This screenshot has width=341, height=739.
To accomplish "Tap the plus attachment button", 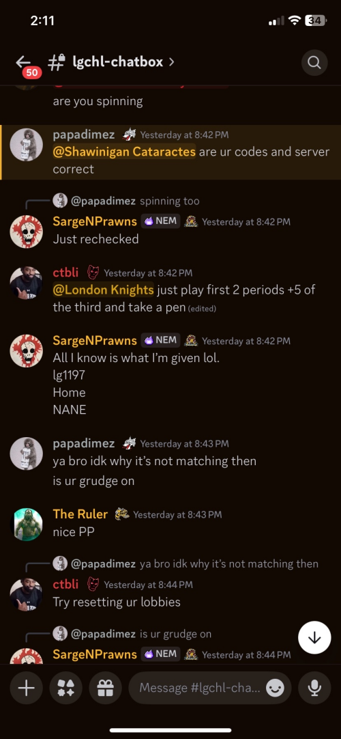I will [27, 688].
